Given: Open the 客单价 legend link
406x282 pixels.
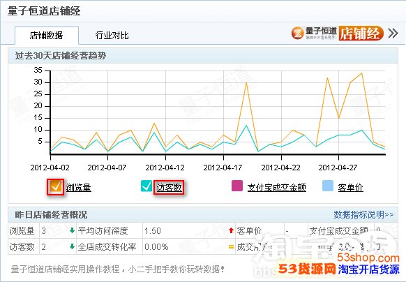Looking at the screenshot, I should tap(351, 187).
